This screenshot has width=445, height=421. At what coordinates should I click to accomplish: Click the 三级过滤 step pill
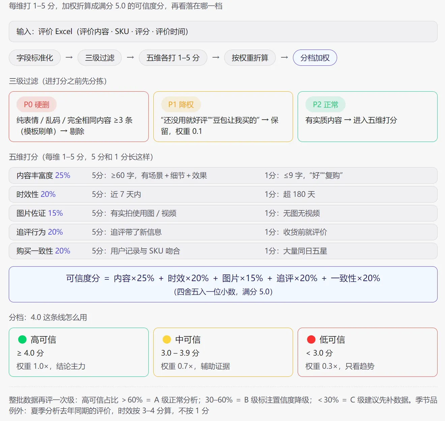click(x=100, y=58)
